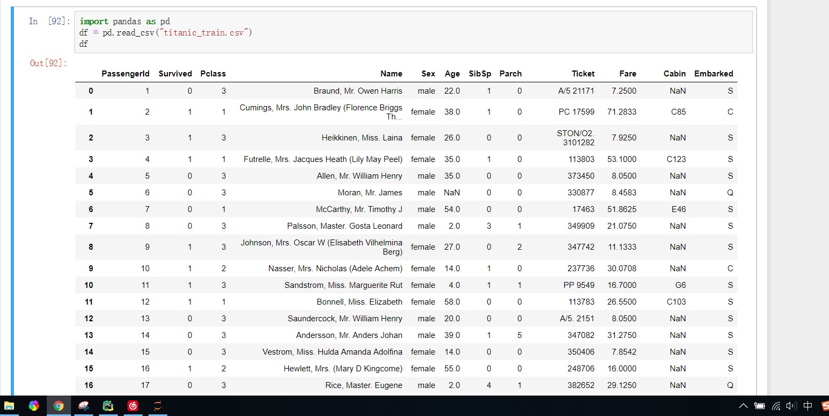Select name "Andersson, Mr. Anders Johan"
829x416 pixels.
pos(349,335)
